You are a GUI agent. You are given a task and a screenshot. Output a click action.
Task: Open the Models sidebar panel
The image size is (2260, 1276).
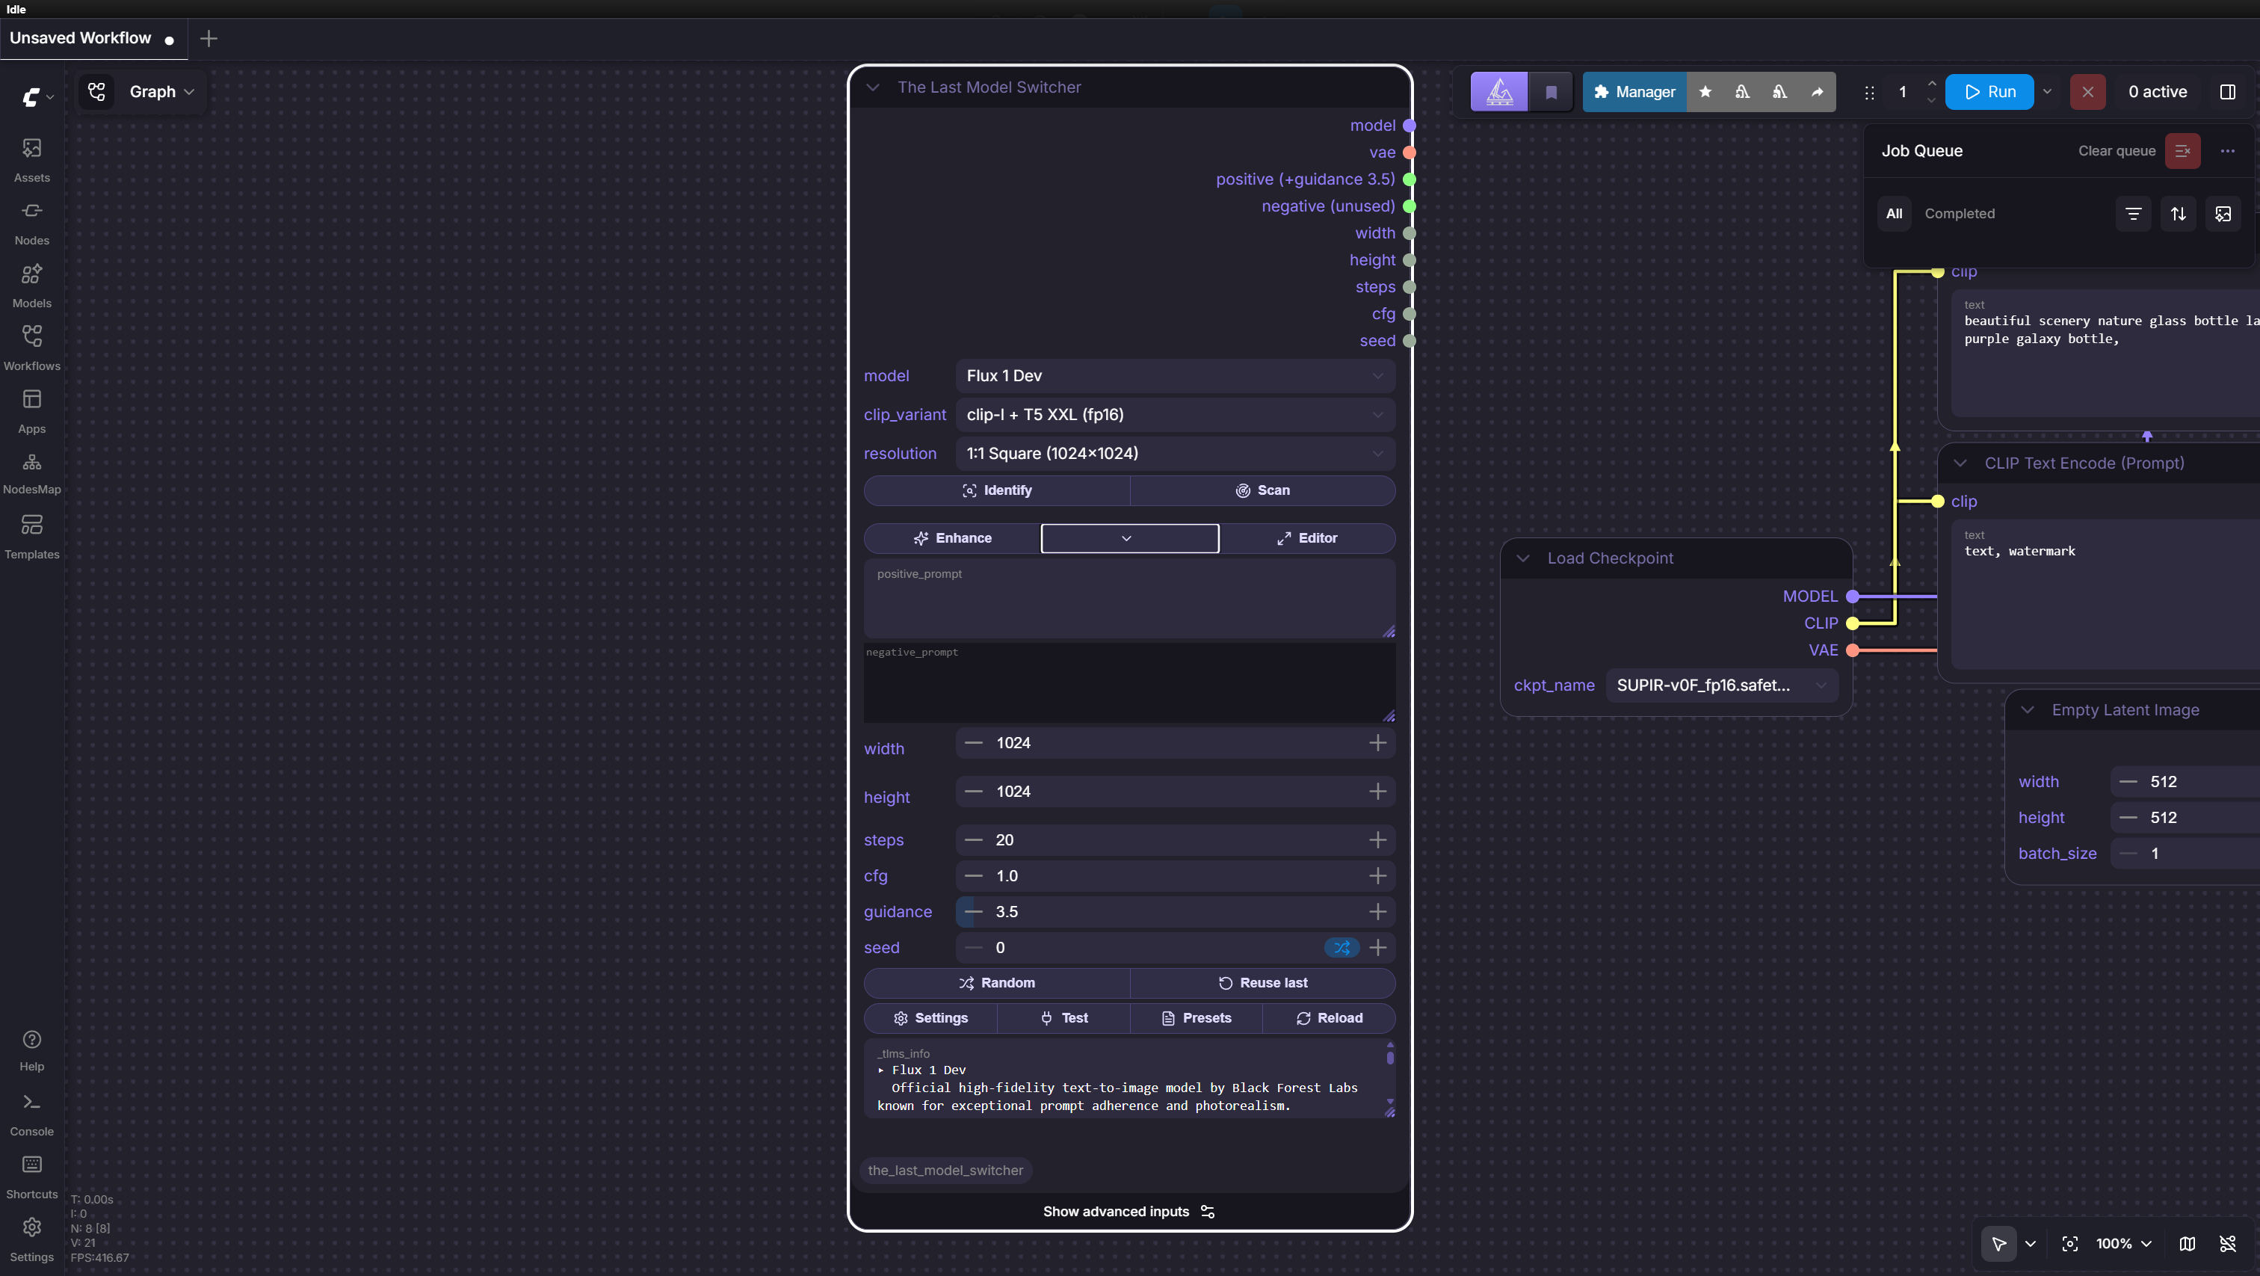pyautogui.click(x=31, y=286)
